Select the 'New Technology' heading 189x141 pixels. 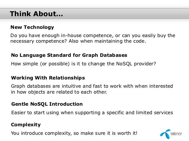tap(32, 27)
